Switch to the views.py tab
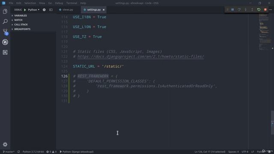 coord(68,10)
